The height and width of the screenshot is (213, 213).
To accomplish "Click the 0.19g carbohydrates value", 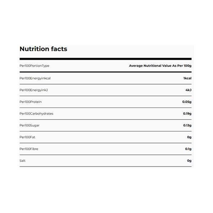I will click(x=187, y=114).
